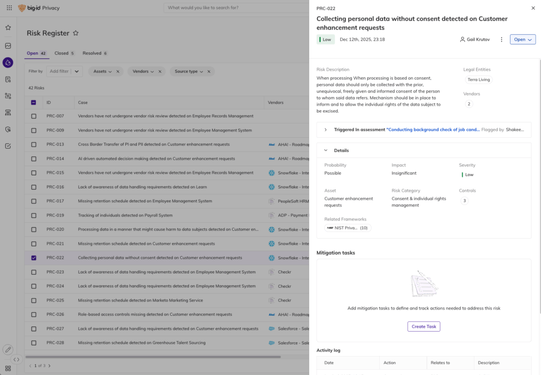Open the Vendors filter dropdown
541x375 pixels.
pyautogui.click(x=143, y=71)
